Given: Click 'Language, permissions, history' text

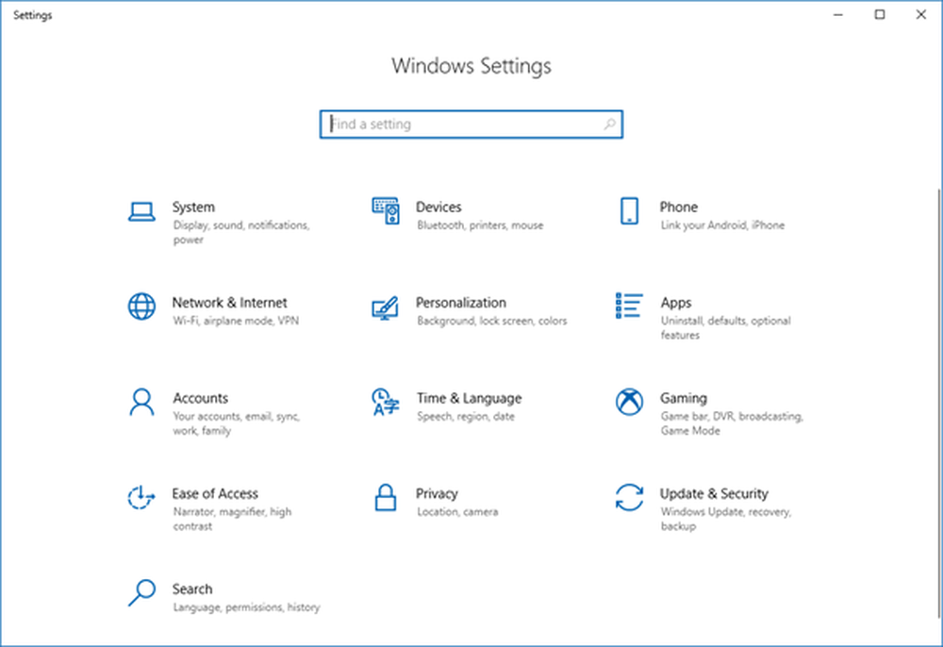Looking at the screenshot, I should pyautogui.click(x=246, y=608).
